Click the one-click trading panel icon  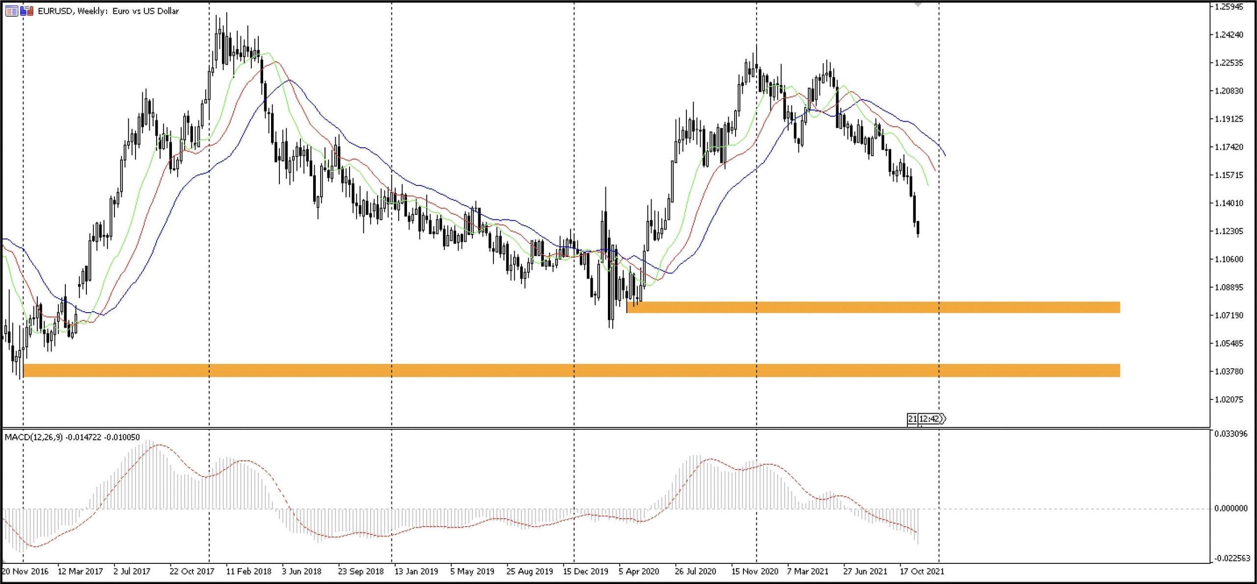(27, 11)
